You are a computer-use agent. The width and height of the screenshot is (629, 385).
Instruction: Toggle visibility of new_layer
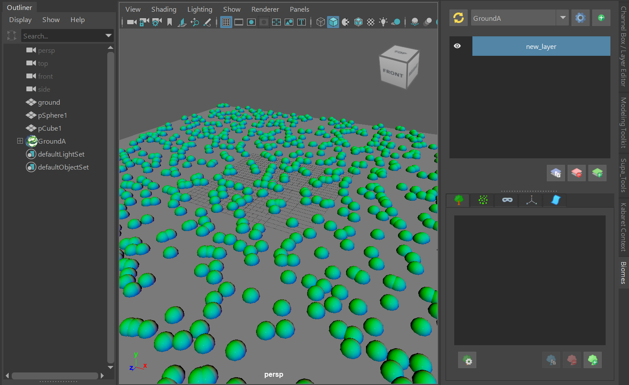click(457, 46)
